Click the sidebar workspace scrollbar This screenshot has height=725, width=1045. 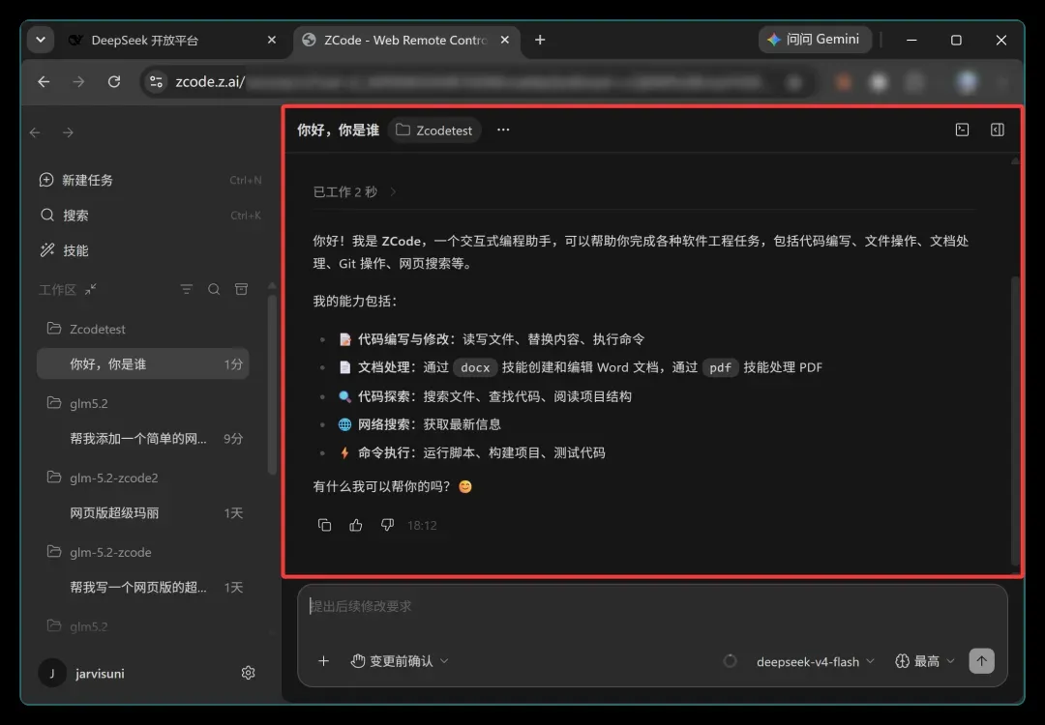(272, 384)
